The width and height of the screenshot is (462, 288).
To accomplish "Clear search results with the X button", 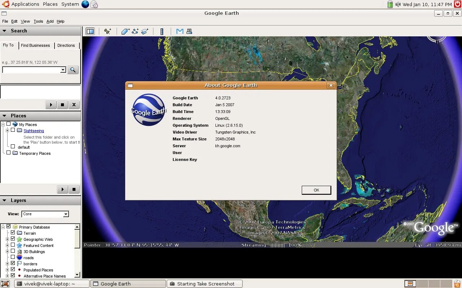I will [74, 105].
